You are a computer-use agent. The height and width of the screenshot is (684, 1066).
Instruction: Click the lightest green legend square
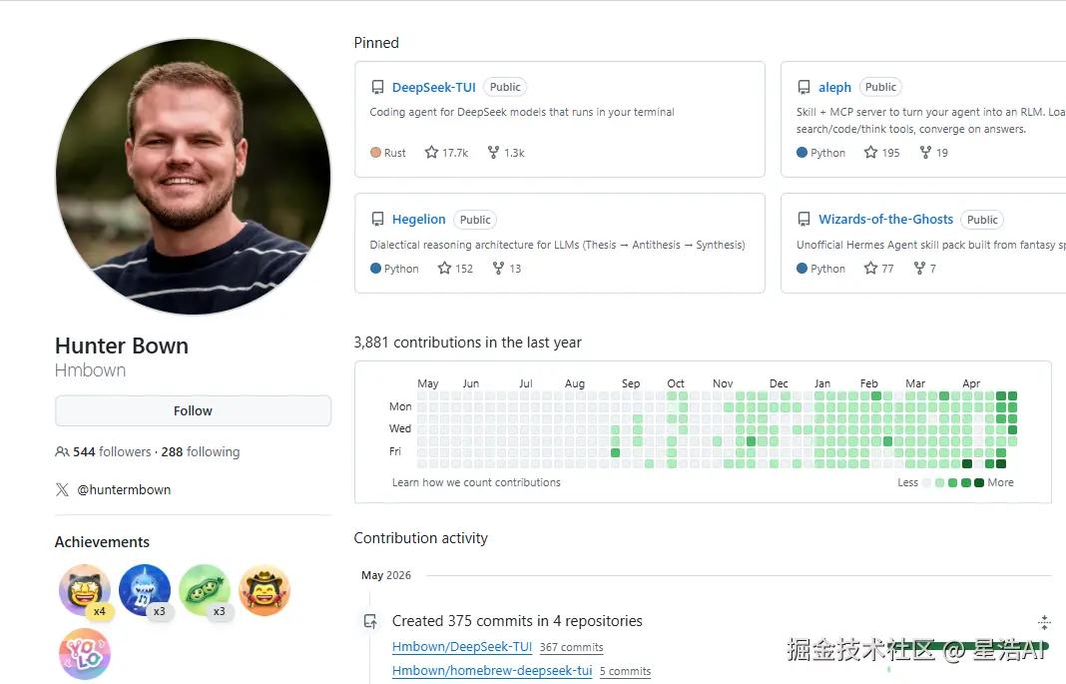pos(939,482)
